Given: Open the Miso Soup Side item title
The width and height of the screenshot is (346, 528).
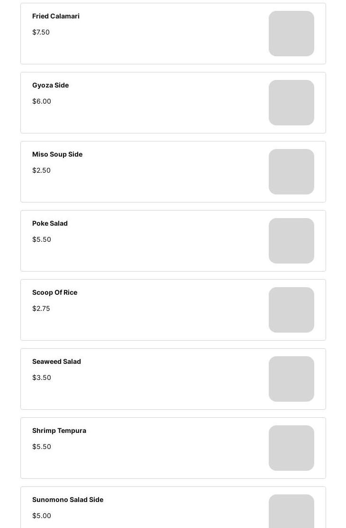Looking at the screenshot, I should [57, 154].
